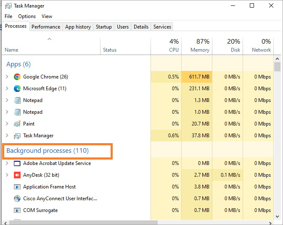
Task: Click the AnyDesk red icon
Action: point(17,175)
